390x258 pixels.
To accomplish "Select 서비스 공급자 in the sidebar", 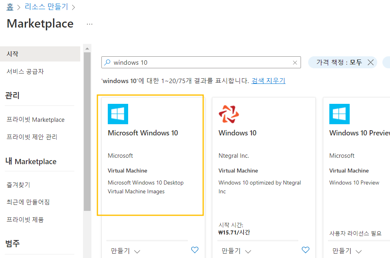I will [25, 71].
